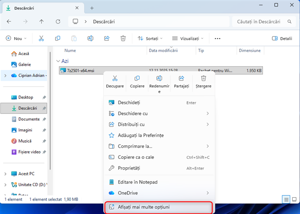Open Descărcări in the navigation pane

click(24, 108)
